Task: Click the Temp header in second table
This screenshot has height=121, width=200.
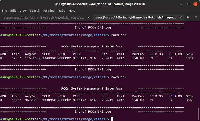Action: tap(15, 96)
